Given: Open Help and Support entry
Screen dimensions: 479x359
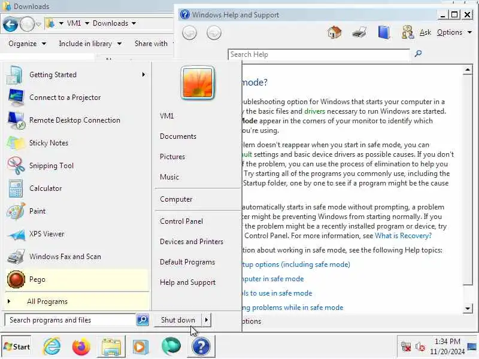Looking at the screenshot, I should [x=188, y=282].
